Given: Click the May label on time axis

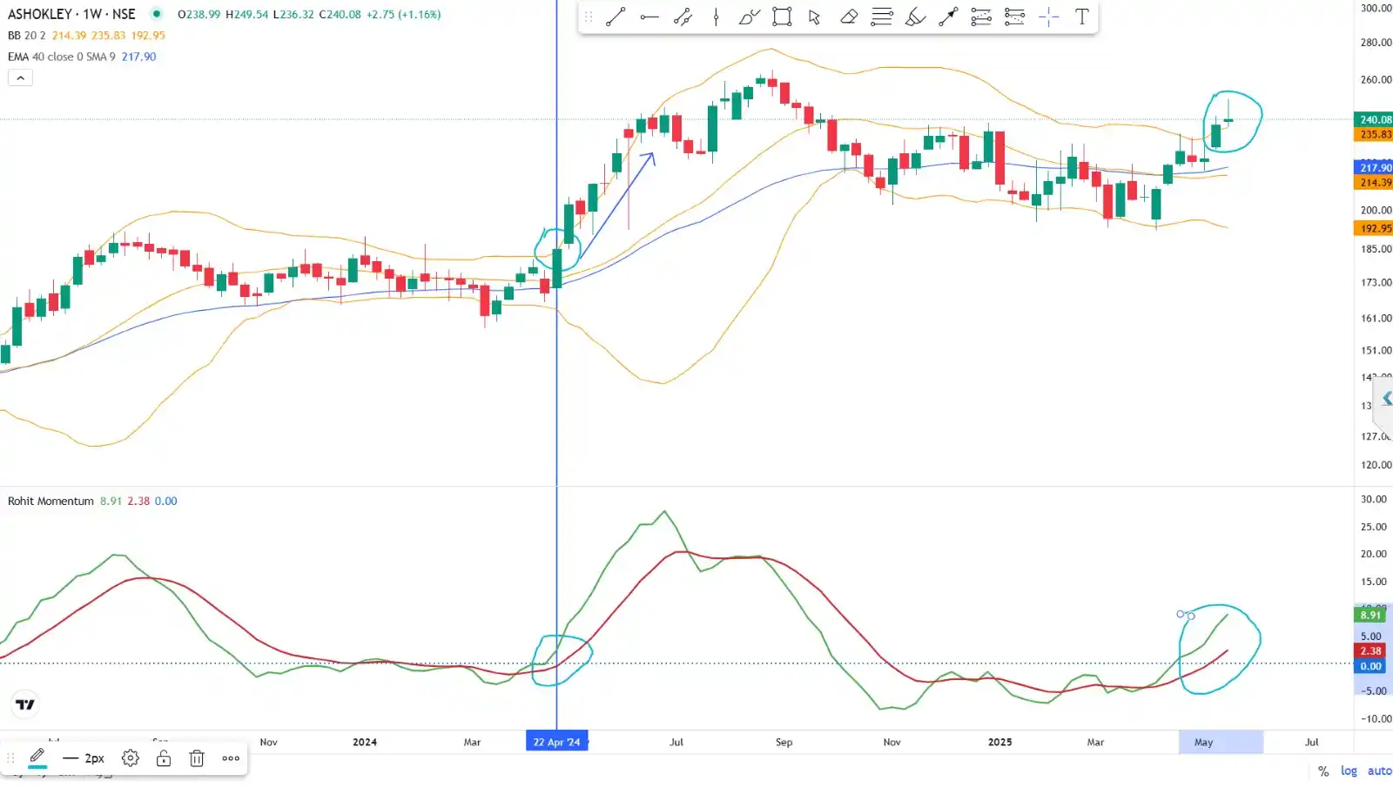Looking at the screenshot, I should (1203, 742).
